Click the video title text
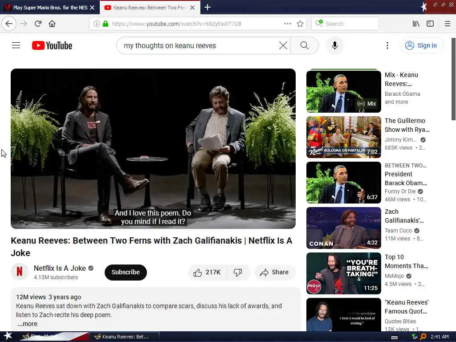Viewport: 456px width, 342px height. pyautogui.click(x=151, y=247)
